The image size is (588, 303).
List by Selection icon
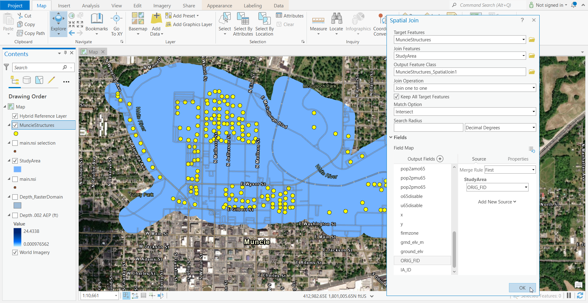(x=39, y=80)
